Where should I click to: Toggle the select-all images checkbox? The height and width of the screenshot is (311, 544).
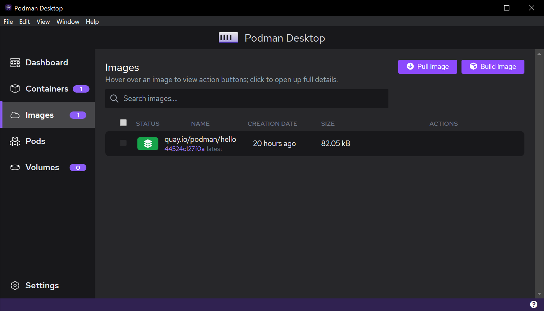[x=123, y=123]
